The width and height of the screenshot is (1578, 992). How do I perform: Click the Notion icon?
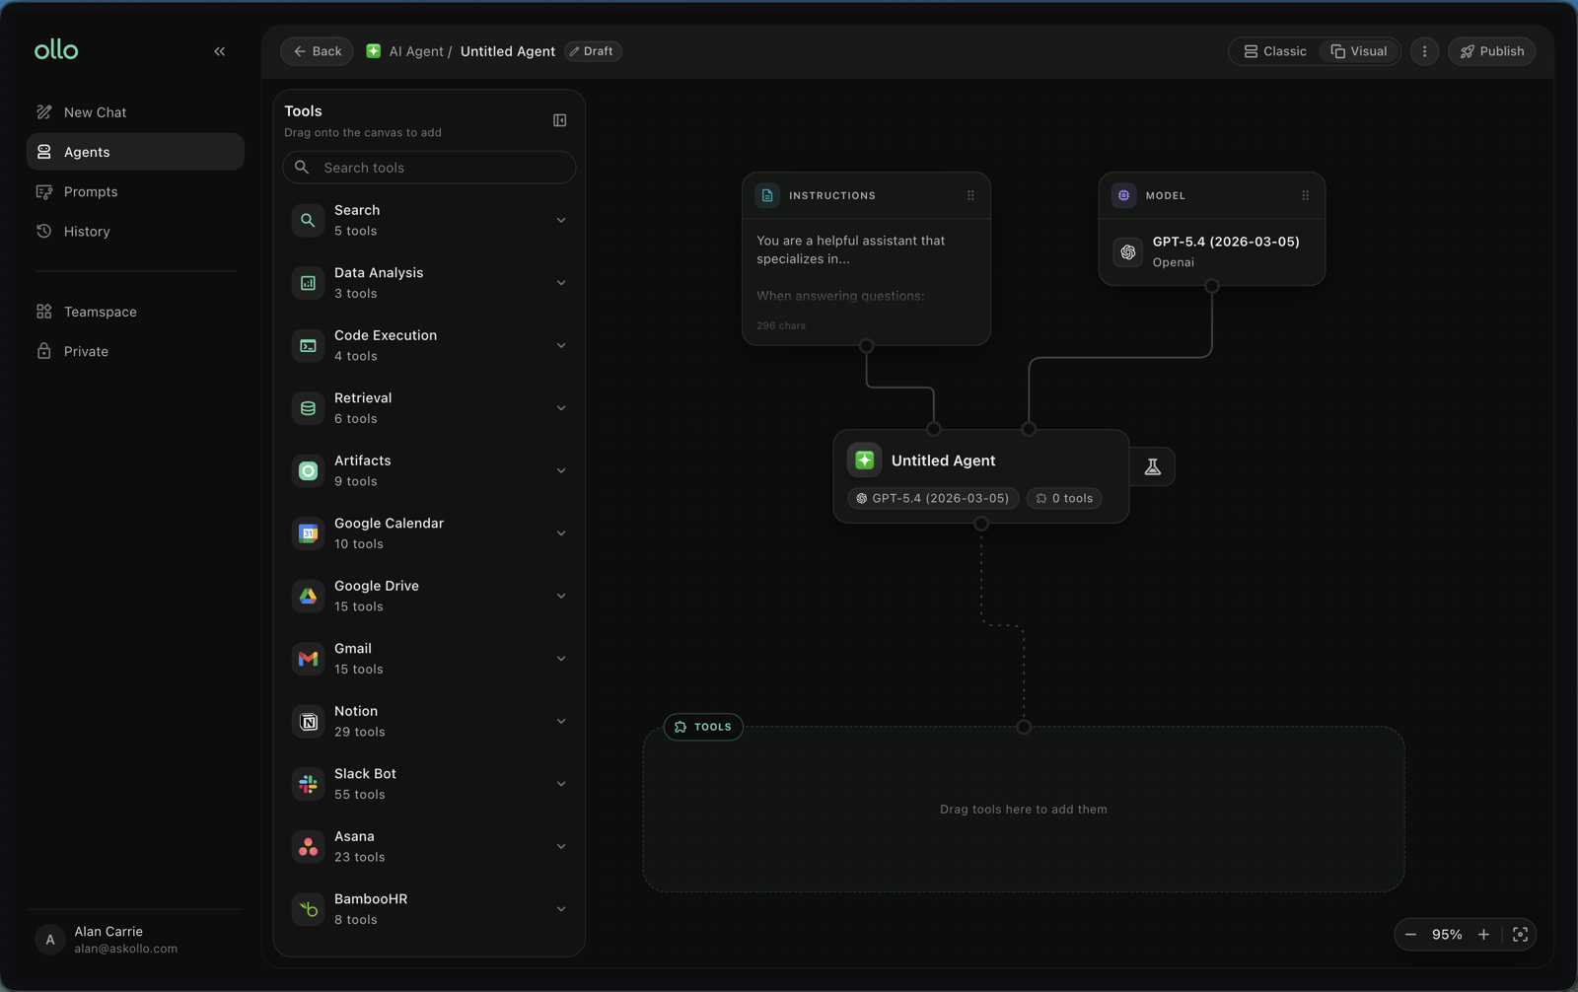[308, 722]
